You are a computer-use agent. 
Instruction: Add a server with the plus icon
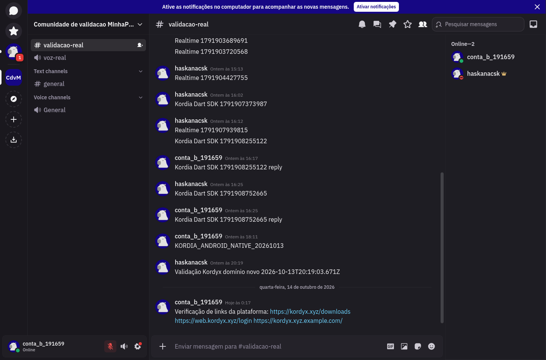point(14,119)
